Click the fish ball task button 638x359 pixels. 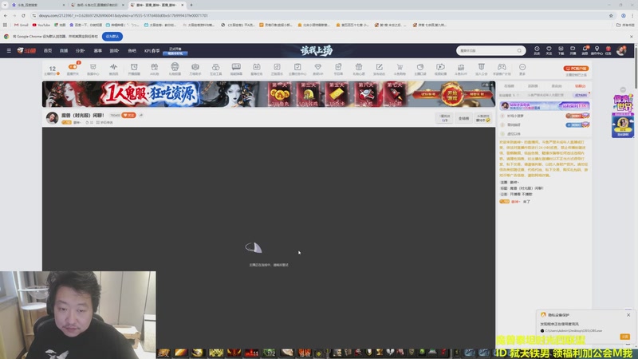point(483,118)
